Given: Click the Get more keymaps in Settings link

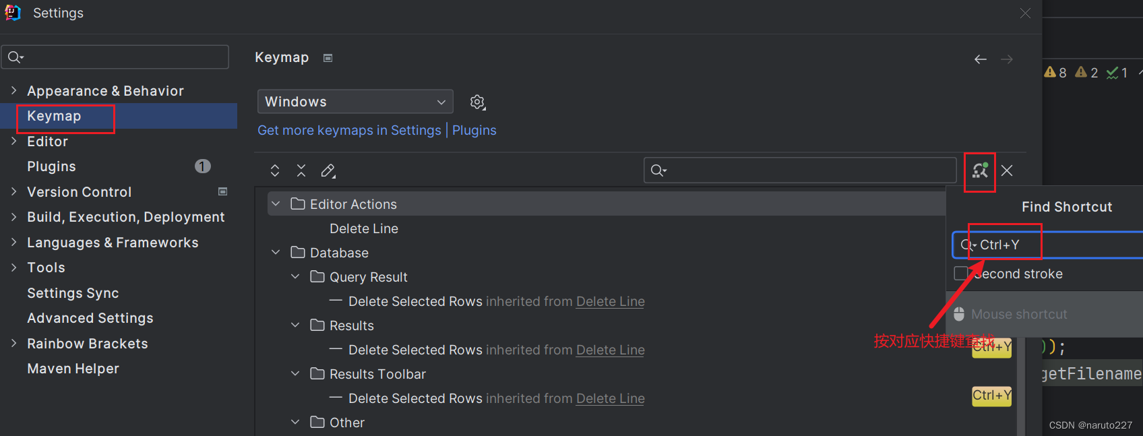Looking at the screenshot, I should pos(349,130).
